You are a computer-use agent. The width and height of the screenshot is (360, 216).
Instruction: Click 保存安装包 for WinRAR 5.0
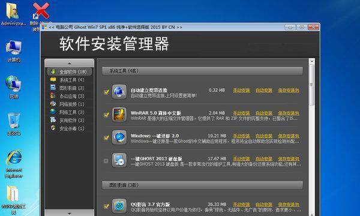click(x=289, y=113)
